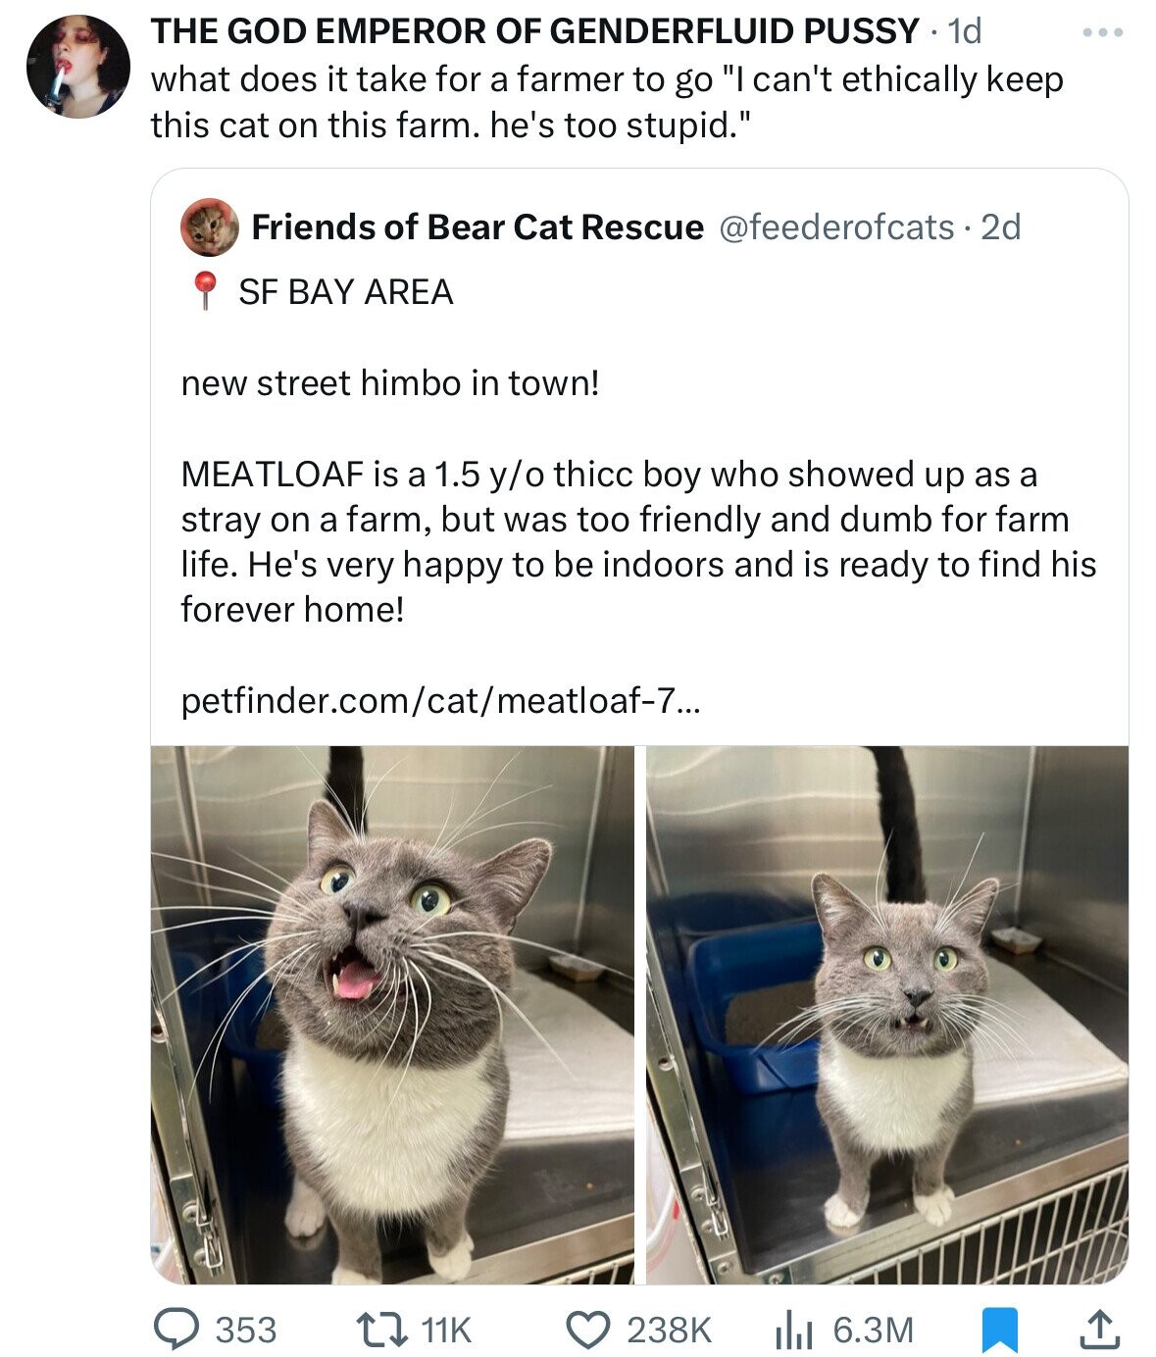This screenshot has width=1156, height=1357.
Task: Click the Friends of Bear Cat Rescue name
Action: click(x=477, y=227)
